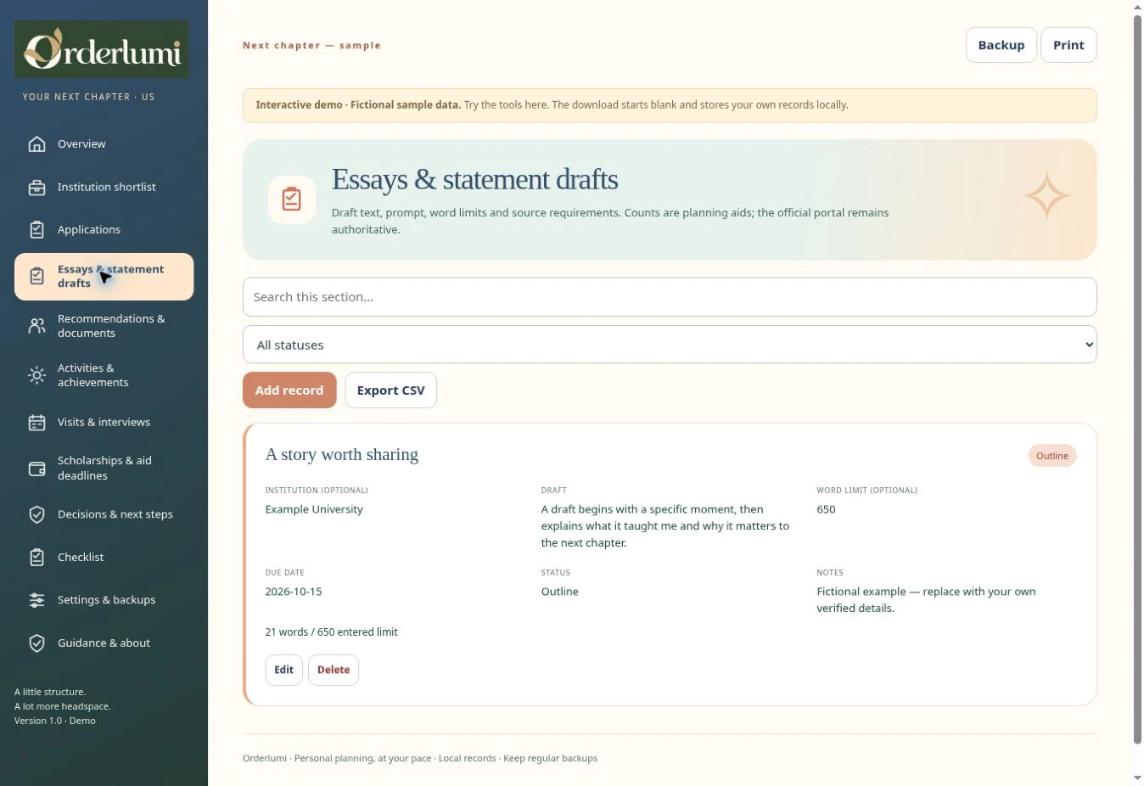1144x786 pixels.
Task: Open Settings & backups
Action: [104, 600]
